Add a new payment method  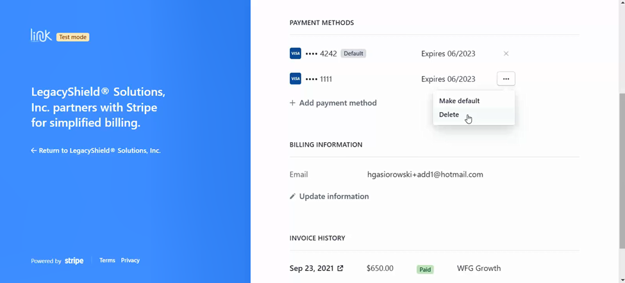click(333, 103)
